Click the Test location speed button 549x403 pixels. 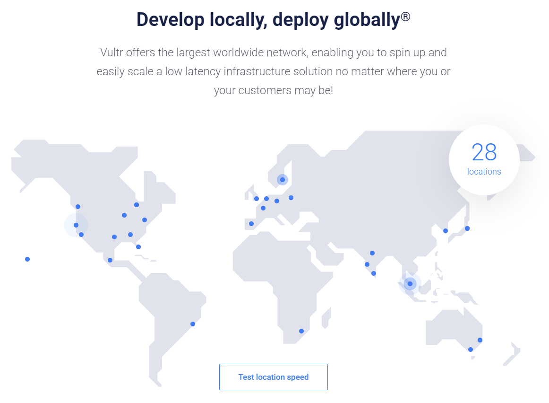coord(274,377)
